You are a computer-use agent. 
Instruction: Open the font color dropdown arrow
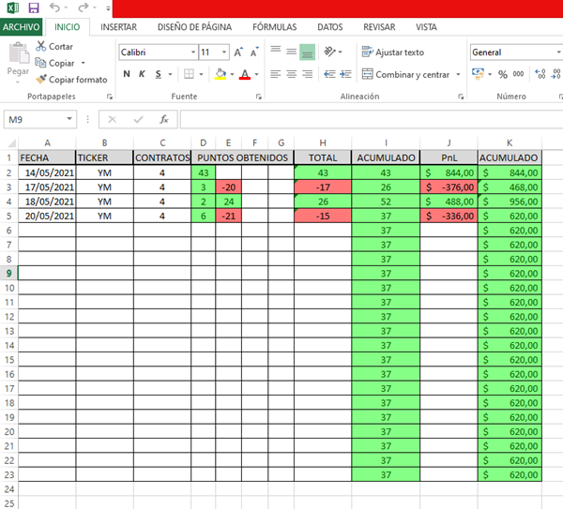coord(257,74)
